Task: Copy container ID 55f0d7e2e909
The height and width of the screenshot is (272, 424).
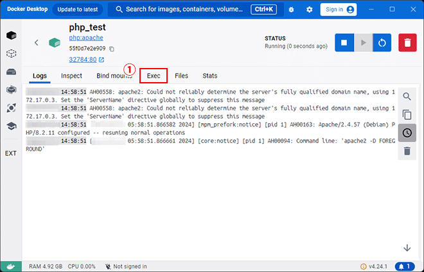Action: (x=112, y=49)
